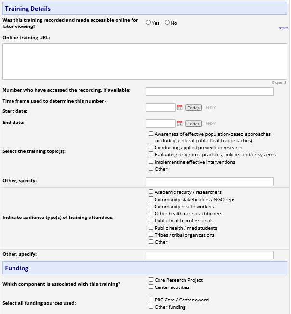Check Implementing effective interventions topic

tap(151, 162)
